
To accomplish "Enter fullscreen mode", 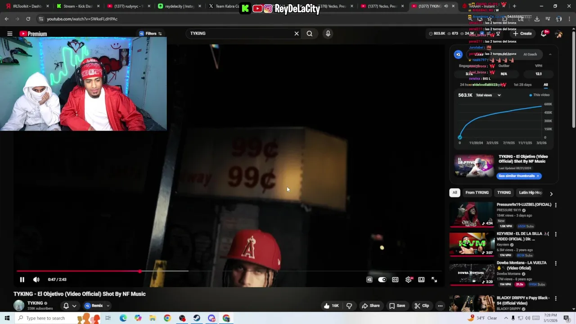I will coord(434,279).
